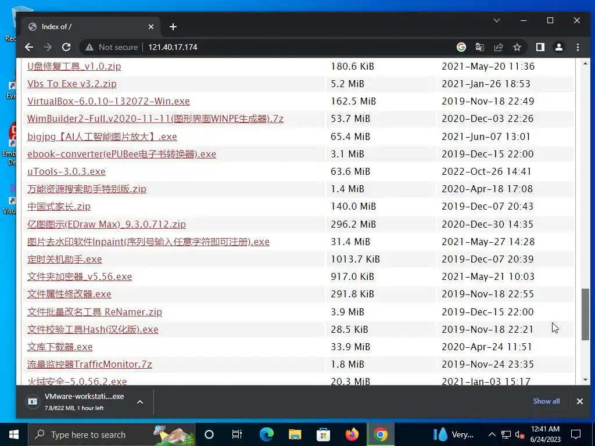Open the weather widget on taskbar
The height and width of the screenshot is (446, 595).
click(x=453, y=434)
